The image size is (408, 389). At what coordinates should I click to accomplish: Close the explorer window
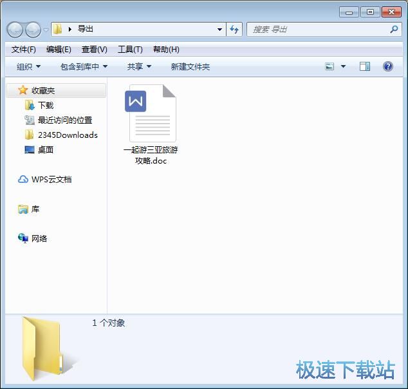coord(391,12)
